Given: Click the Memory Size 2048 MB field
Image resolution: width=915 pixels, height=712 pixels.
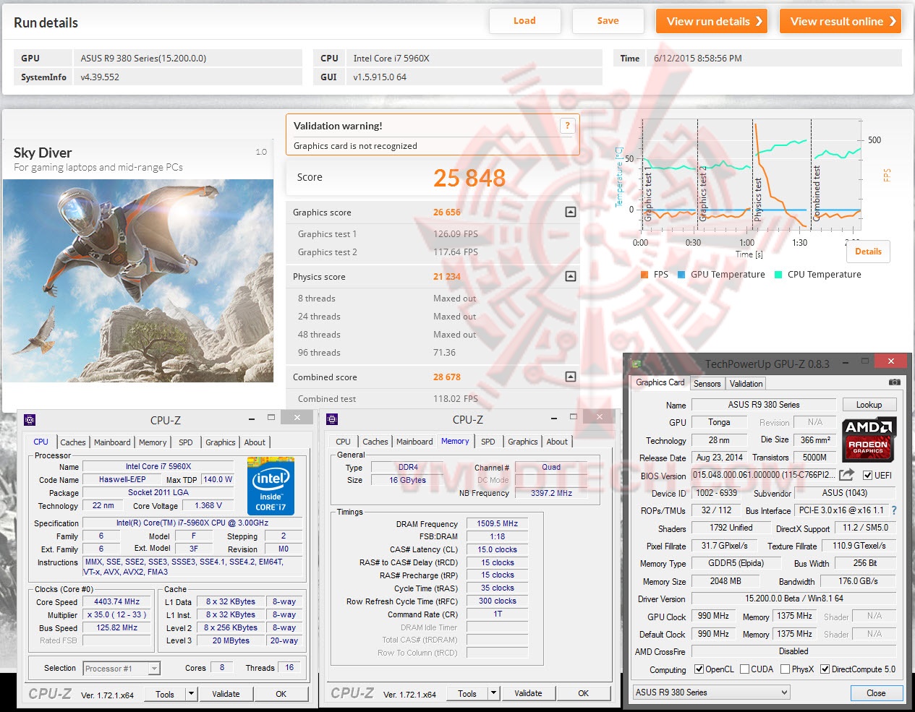Looking at the screenshot, I should (725, 581).
